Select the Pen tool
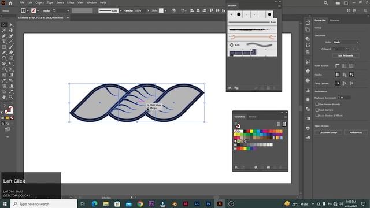Viewport: 370px width, 208px height. 4,36
